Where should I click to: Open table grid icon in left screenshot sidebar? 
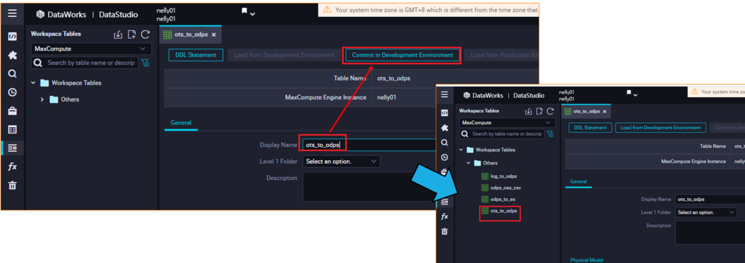pos(12,130)
